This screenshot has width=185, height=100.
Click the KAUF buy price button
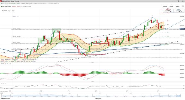pos(179,11)
